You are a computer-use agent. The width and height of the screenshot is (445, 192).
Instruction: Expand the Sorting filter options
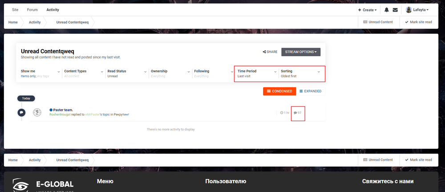[300, 74]
